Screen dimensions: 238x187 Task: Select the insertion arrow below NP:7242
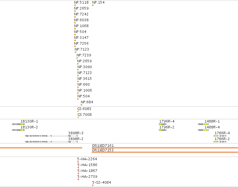(x=75, y=17)
